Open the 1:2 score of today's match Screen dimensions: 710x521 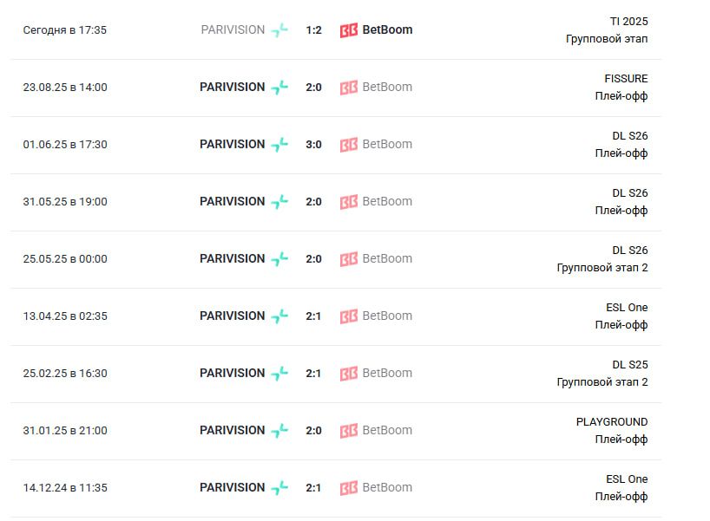[x=313, y=30]
